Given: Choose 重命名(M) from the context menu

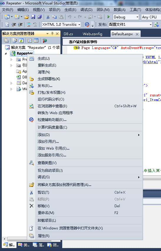Looking at the screenshot, I should click(x=85, y=213).
